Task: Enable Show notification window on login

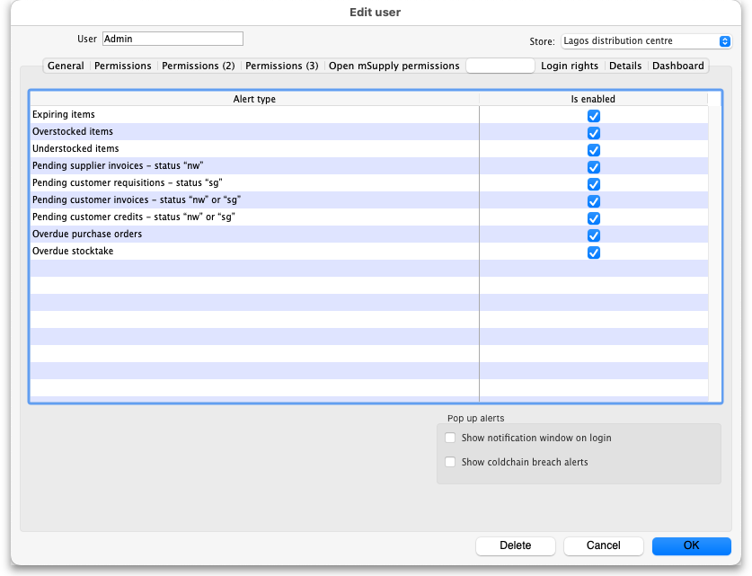Action: pyautogui.click(x=451, y=438)
